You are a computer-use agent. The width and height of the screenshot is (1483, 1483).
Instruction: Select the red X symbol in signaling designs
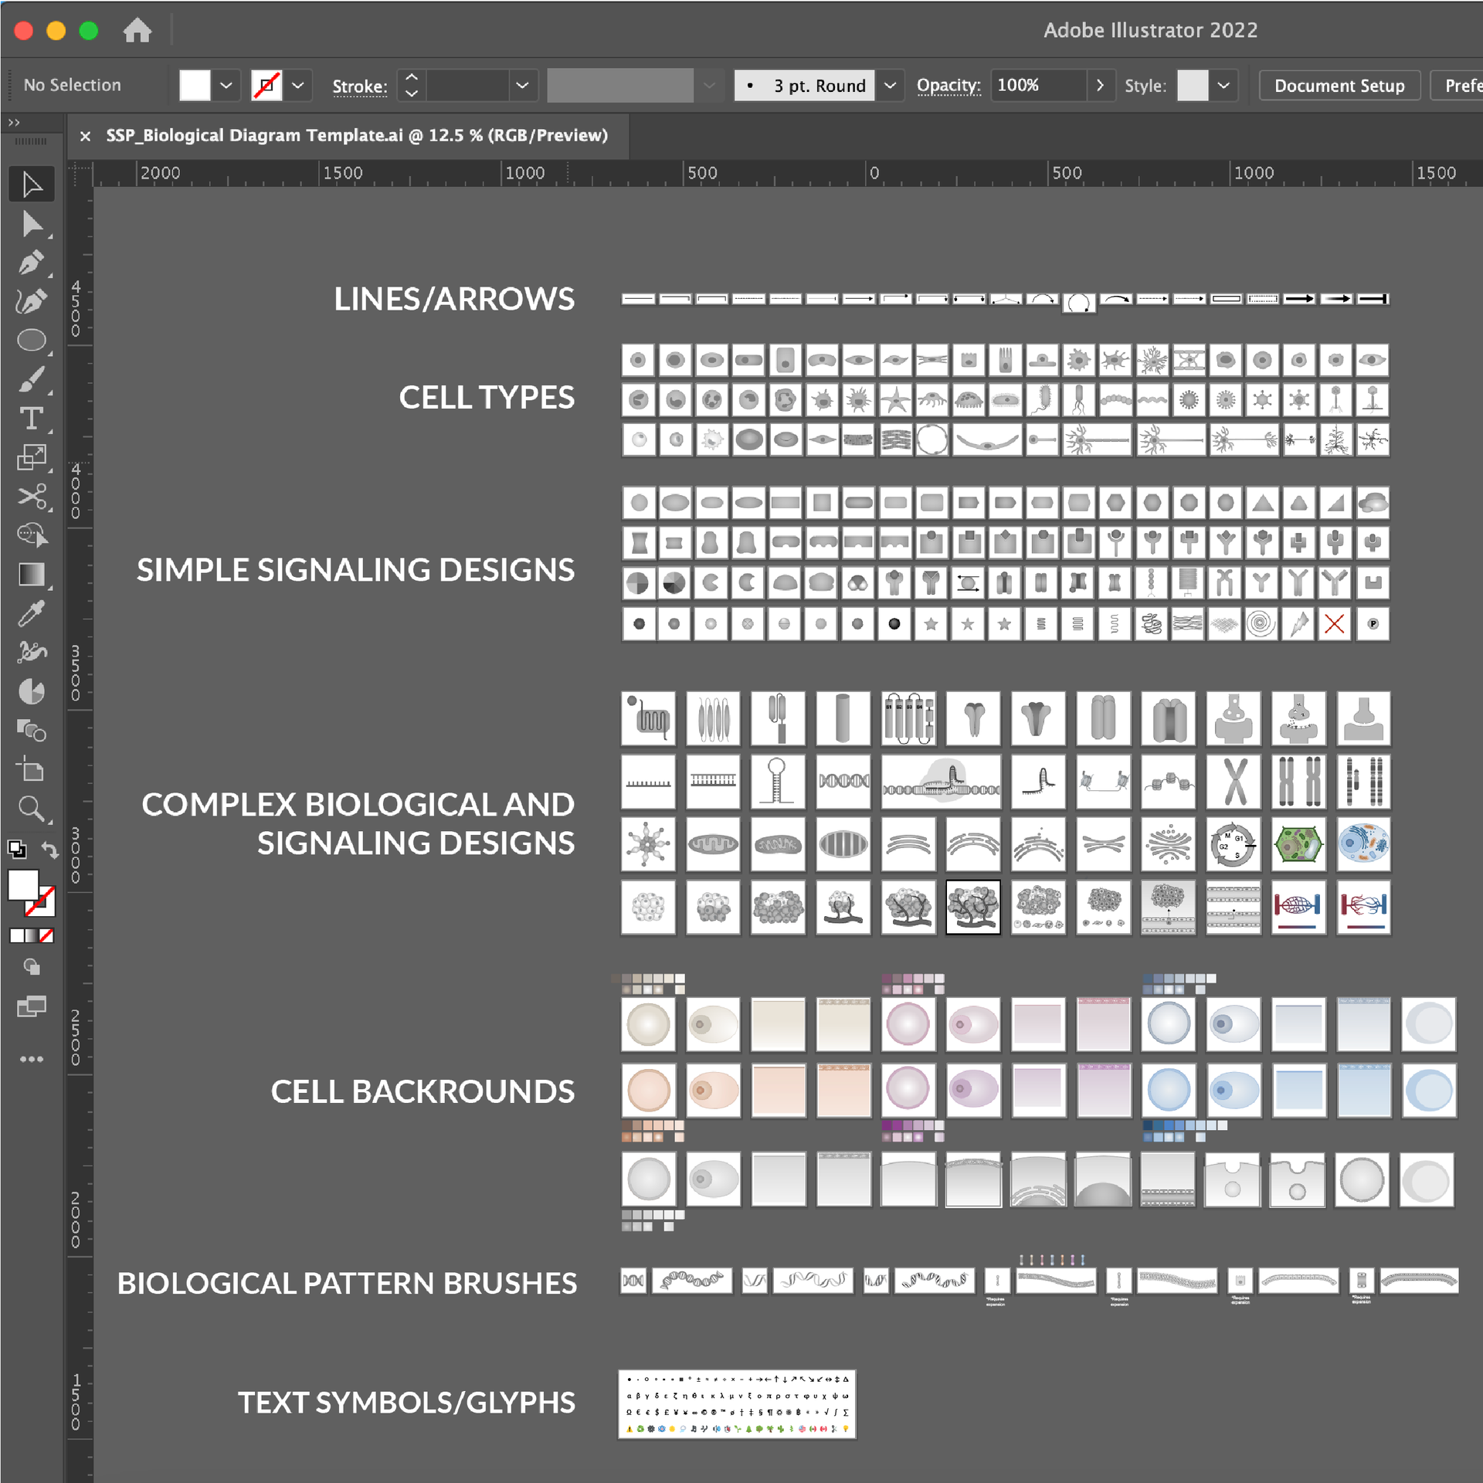click(x=1334, y=623)
